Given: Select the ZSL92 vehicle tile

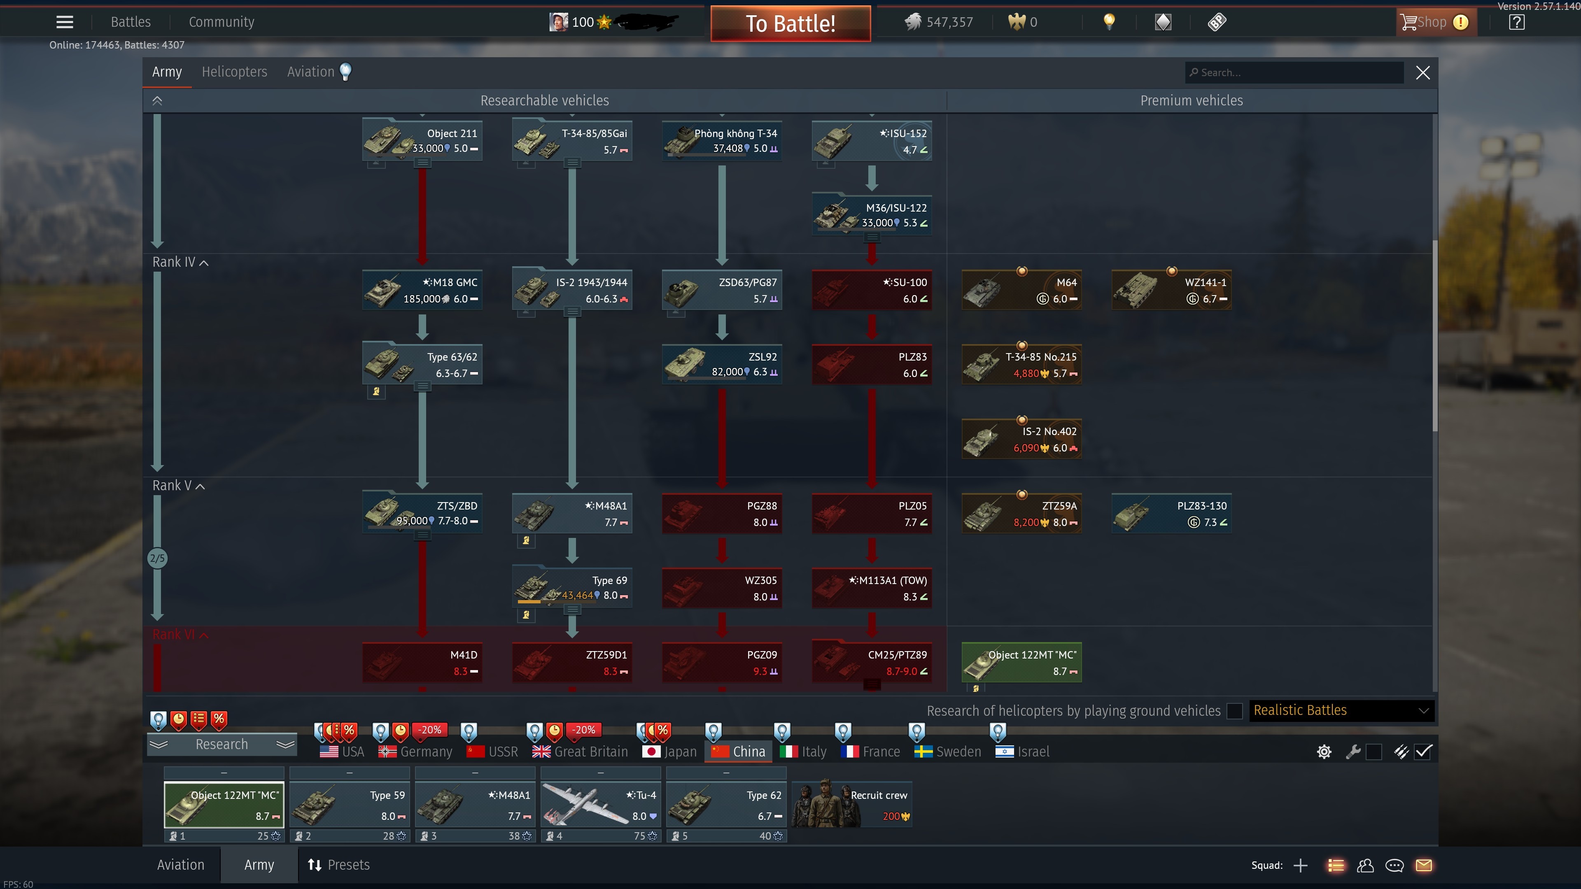Looking at the screenshot, I should point(722,364).
